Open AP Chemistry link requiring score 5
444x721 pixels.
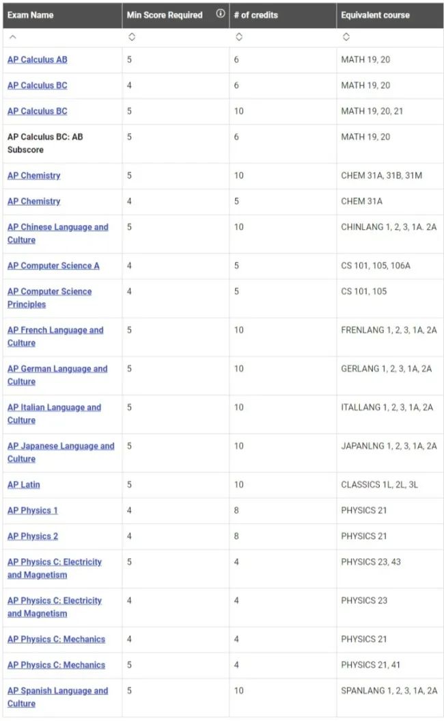pyautogui.click(x=33, y=176)
